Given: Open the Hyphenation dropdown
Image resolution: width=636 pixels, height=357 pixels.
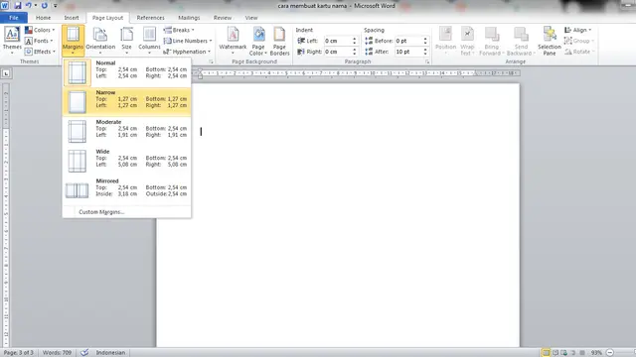Looking at the screenshot, I should tap(187, 52).
